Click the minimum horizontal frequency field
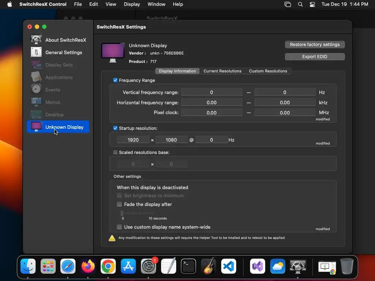 click(x=211, y=102)
